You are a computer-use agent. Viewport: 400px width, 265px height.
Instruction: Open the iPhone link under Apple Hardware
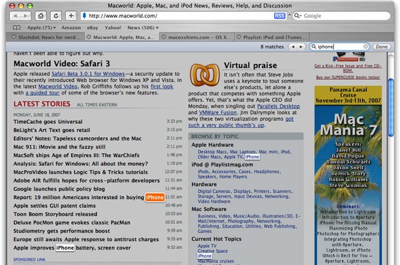[252, 156]
